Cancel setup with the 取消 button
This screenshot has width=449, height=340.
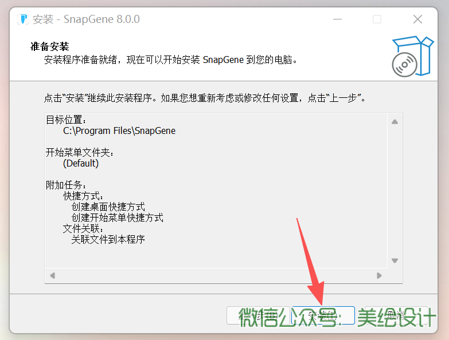(395, 315)
